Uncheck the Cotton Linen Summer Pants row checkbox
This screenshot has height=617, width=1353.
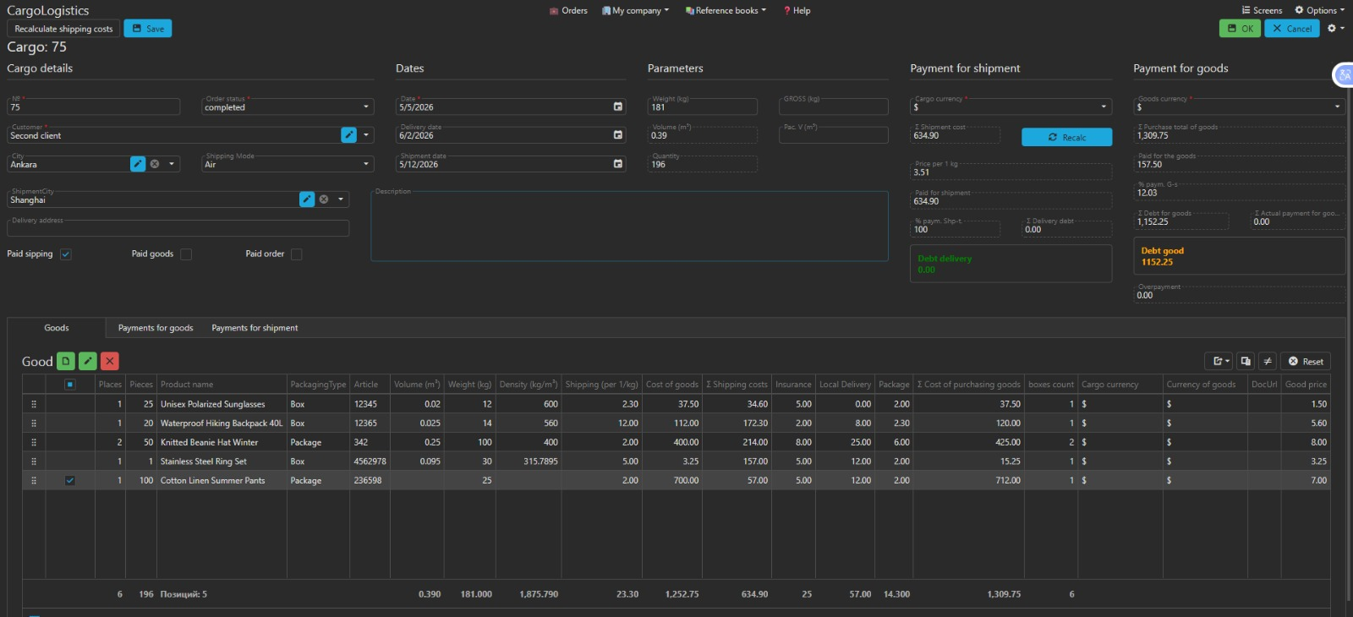point(70,480)
